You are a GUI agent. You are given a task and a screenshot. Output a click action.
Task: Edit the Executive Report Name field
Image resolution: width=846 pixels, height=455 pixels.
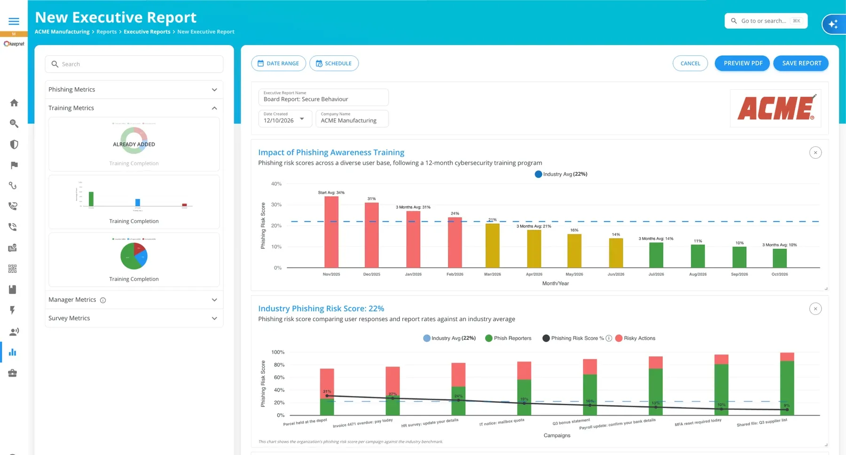[323, 97]
